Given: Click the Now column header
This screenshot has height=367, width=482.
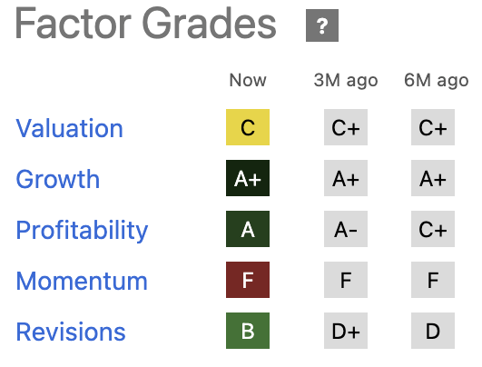Looking at the screenshot, I should [x=248, y=80].
